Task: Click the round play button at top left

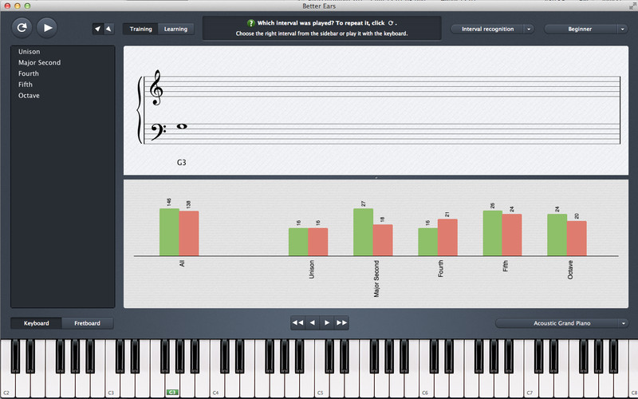Action: [x=47, y=28]
